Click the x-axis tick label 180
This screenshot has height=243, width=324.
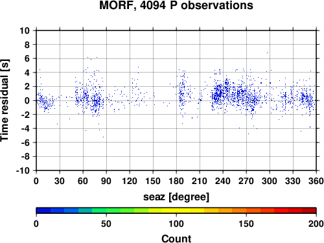click(x=176, y=181)
